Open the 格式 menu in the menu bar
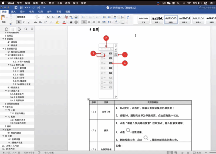216x154 pixels. [x=51, y=3]
